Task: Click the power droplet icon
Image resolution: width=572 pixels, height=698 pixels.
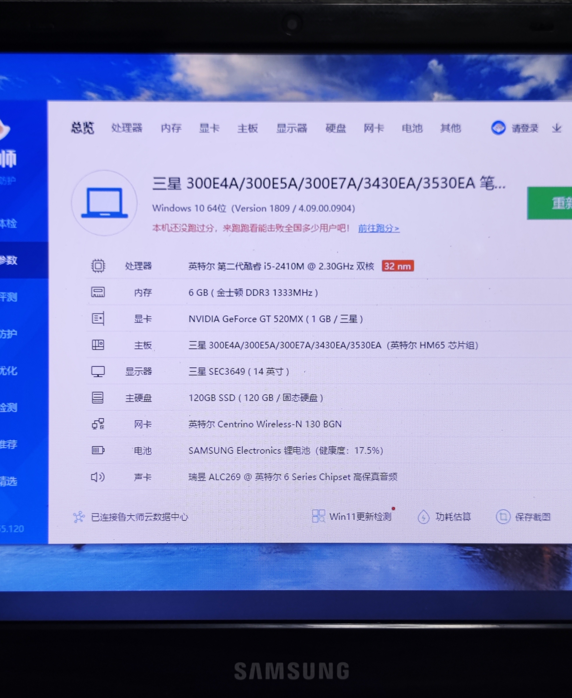Action: [x=423, y=517]
